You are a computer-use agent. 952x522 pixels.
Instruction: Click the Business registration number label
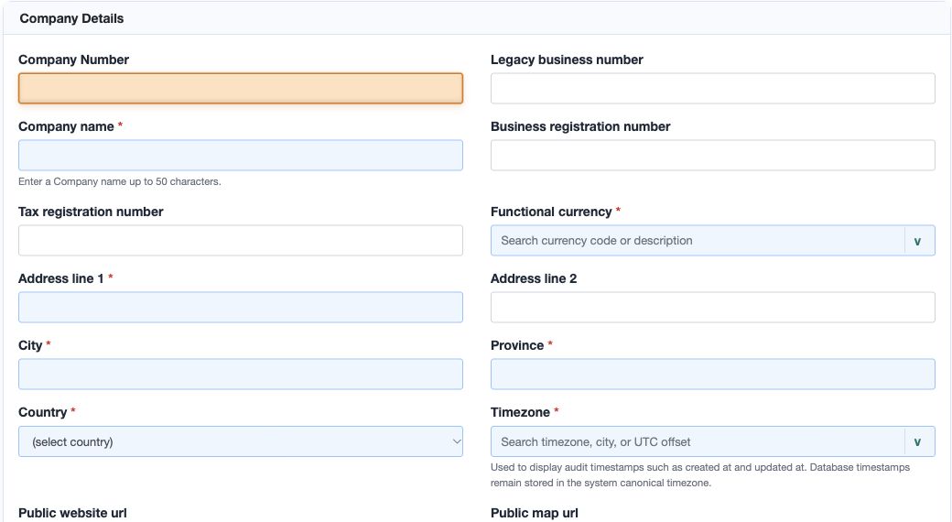(x=580, y=126)
